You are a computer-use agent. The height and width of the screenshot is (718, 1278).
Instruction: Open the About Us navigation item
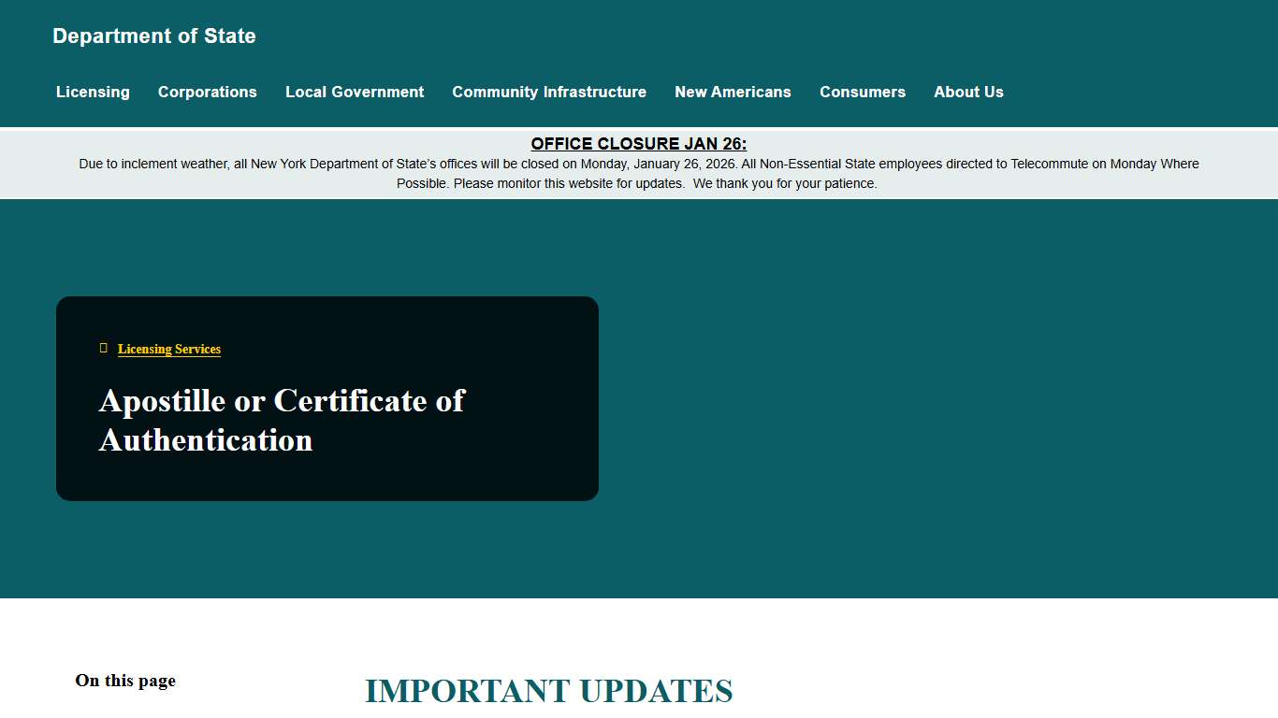coord(968,92)
